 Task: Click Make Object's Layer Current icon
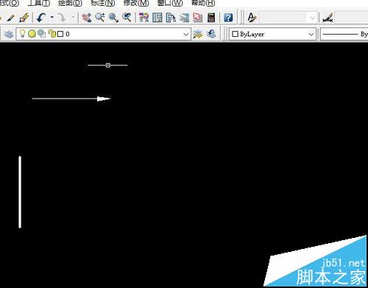point(198,34)
